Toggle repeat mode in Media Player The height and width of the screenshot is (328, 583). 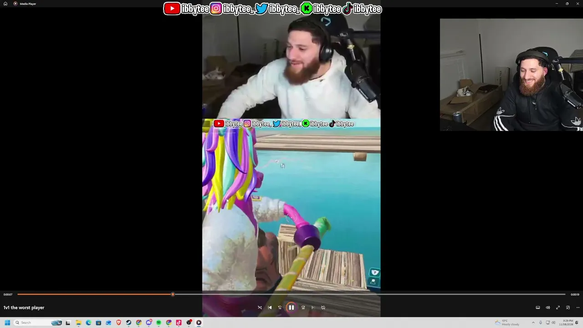(x=323, y=307)
